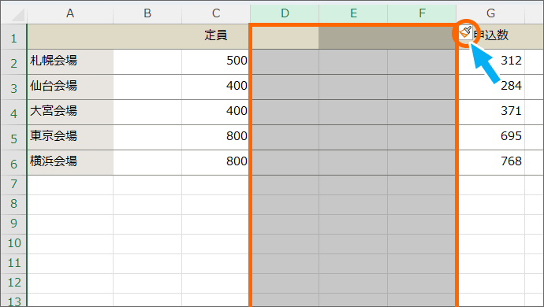Click the cell with value 312
Image resolution: width=544 pixels, height=307 pixels.
(491, 61)
